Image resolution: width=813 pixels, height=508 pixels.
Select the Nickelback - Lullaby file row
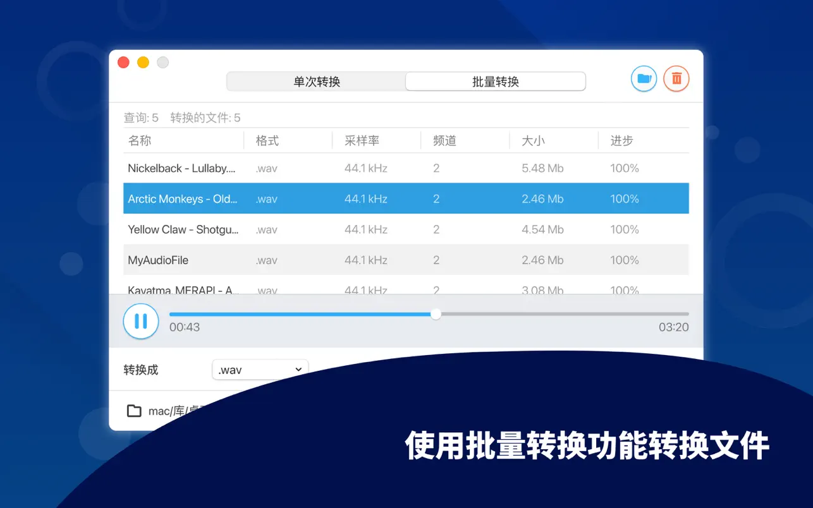tap(183, 168)
